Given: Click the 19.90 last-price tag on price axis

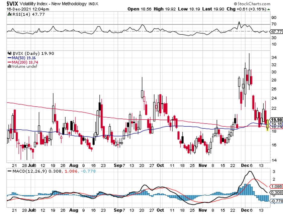Looking at the screenshot, I should tap(276, 120).
